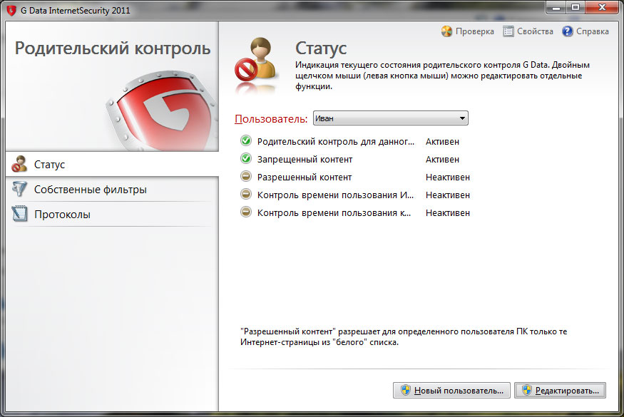Select the Родительский контроль для данног... row
Image resolution: width=624 pixels, height=417 pixels.
[355, 141]
